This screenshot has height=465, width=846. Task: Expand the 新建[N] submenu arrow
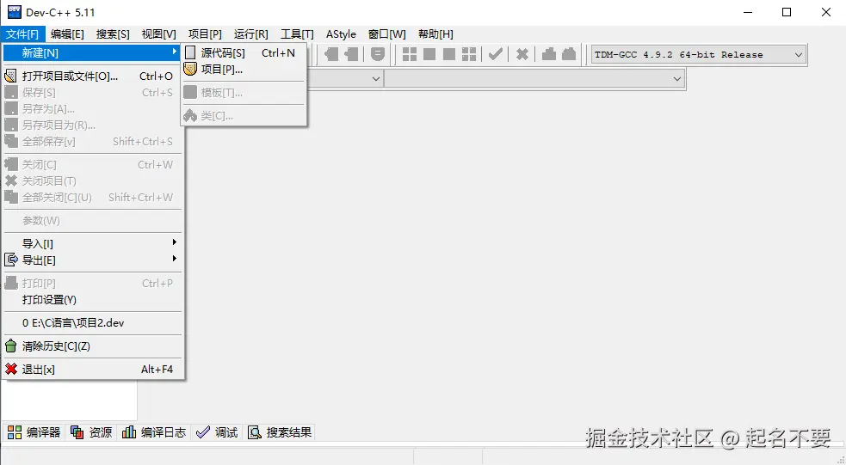pyautogui.click(x=174, y=52)
